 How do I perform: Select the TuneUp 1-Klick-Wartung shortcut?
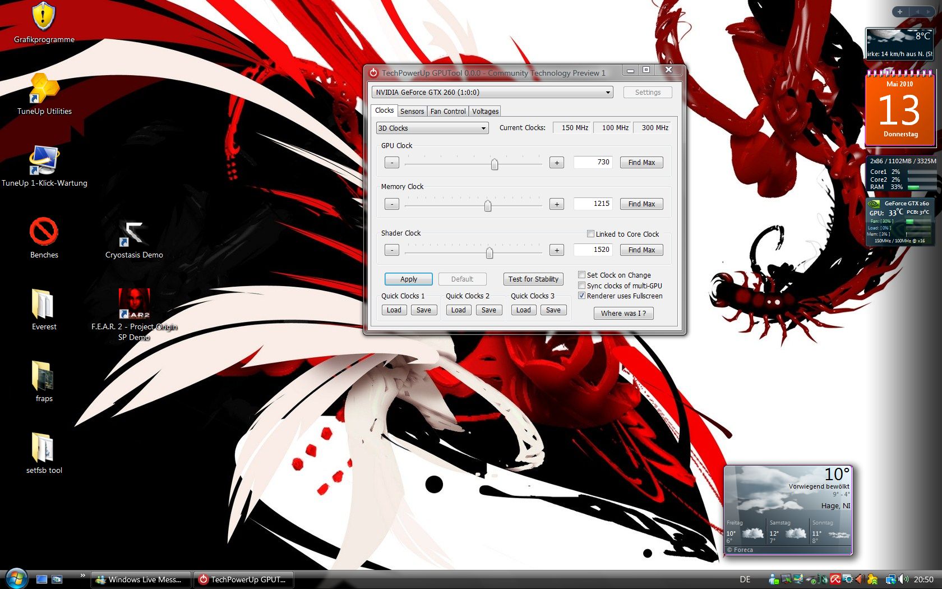44,166
